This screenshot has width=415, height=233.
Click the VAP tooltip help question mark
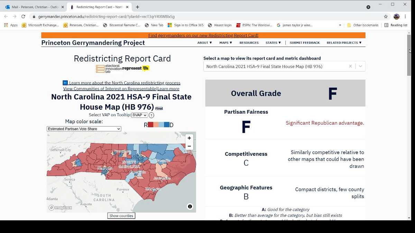[x=151, y=115]
